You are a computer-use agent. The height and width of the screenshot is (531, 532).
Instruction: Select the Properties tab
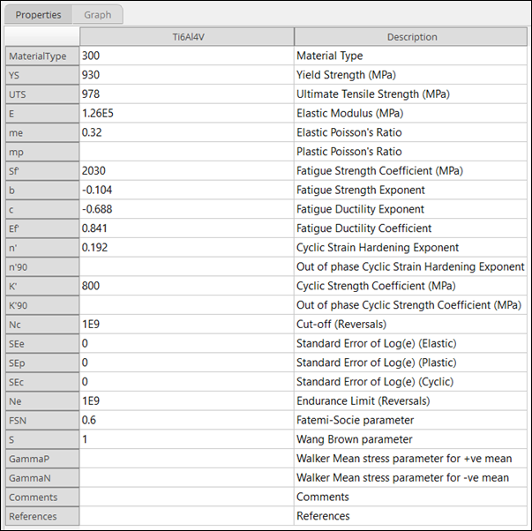tap(39, 15)
